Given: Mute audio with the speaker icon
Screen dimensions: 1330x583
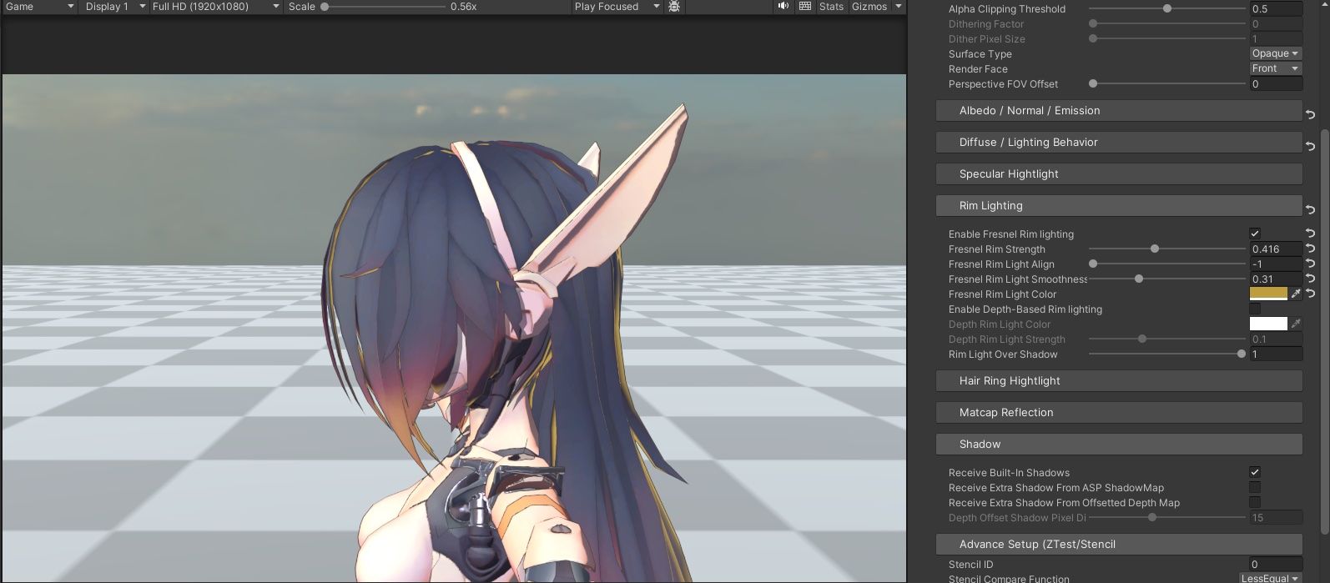Looking at the screenshot, I should click(x=783, y=7).
